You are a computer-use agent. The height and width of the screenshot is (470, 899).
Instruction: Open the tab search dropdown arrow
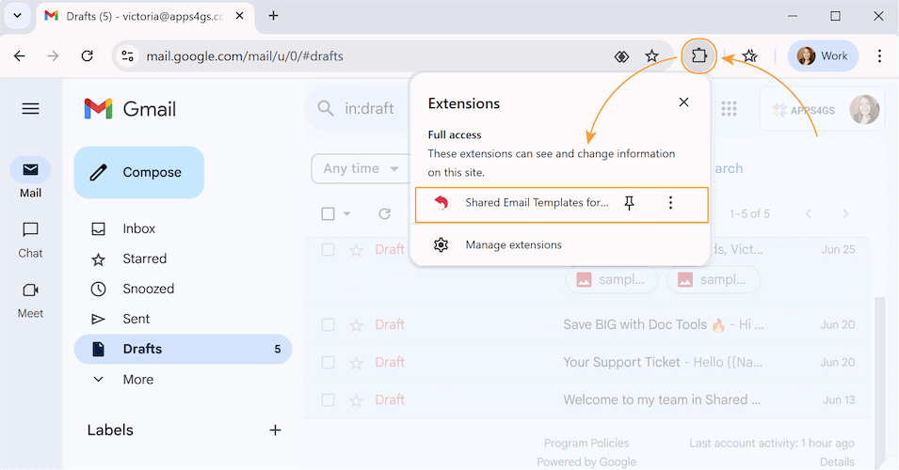(x=17, y=16)
